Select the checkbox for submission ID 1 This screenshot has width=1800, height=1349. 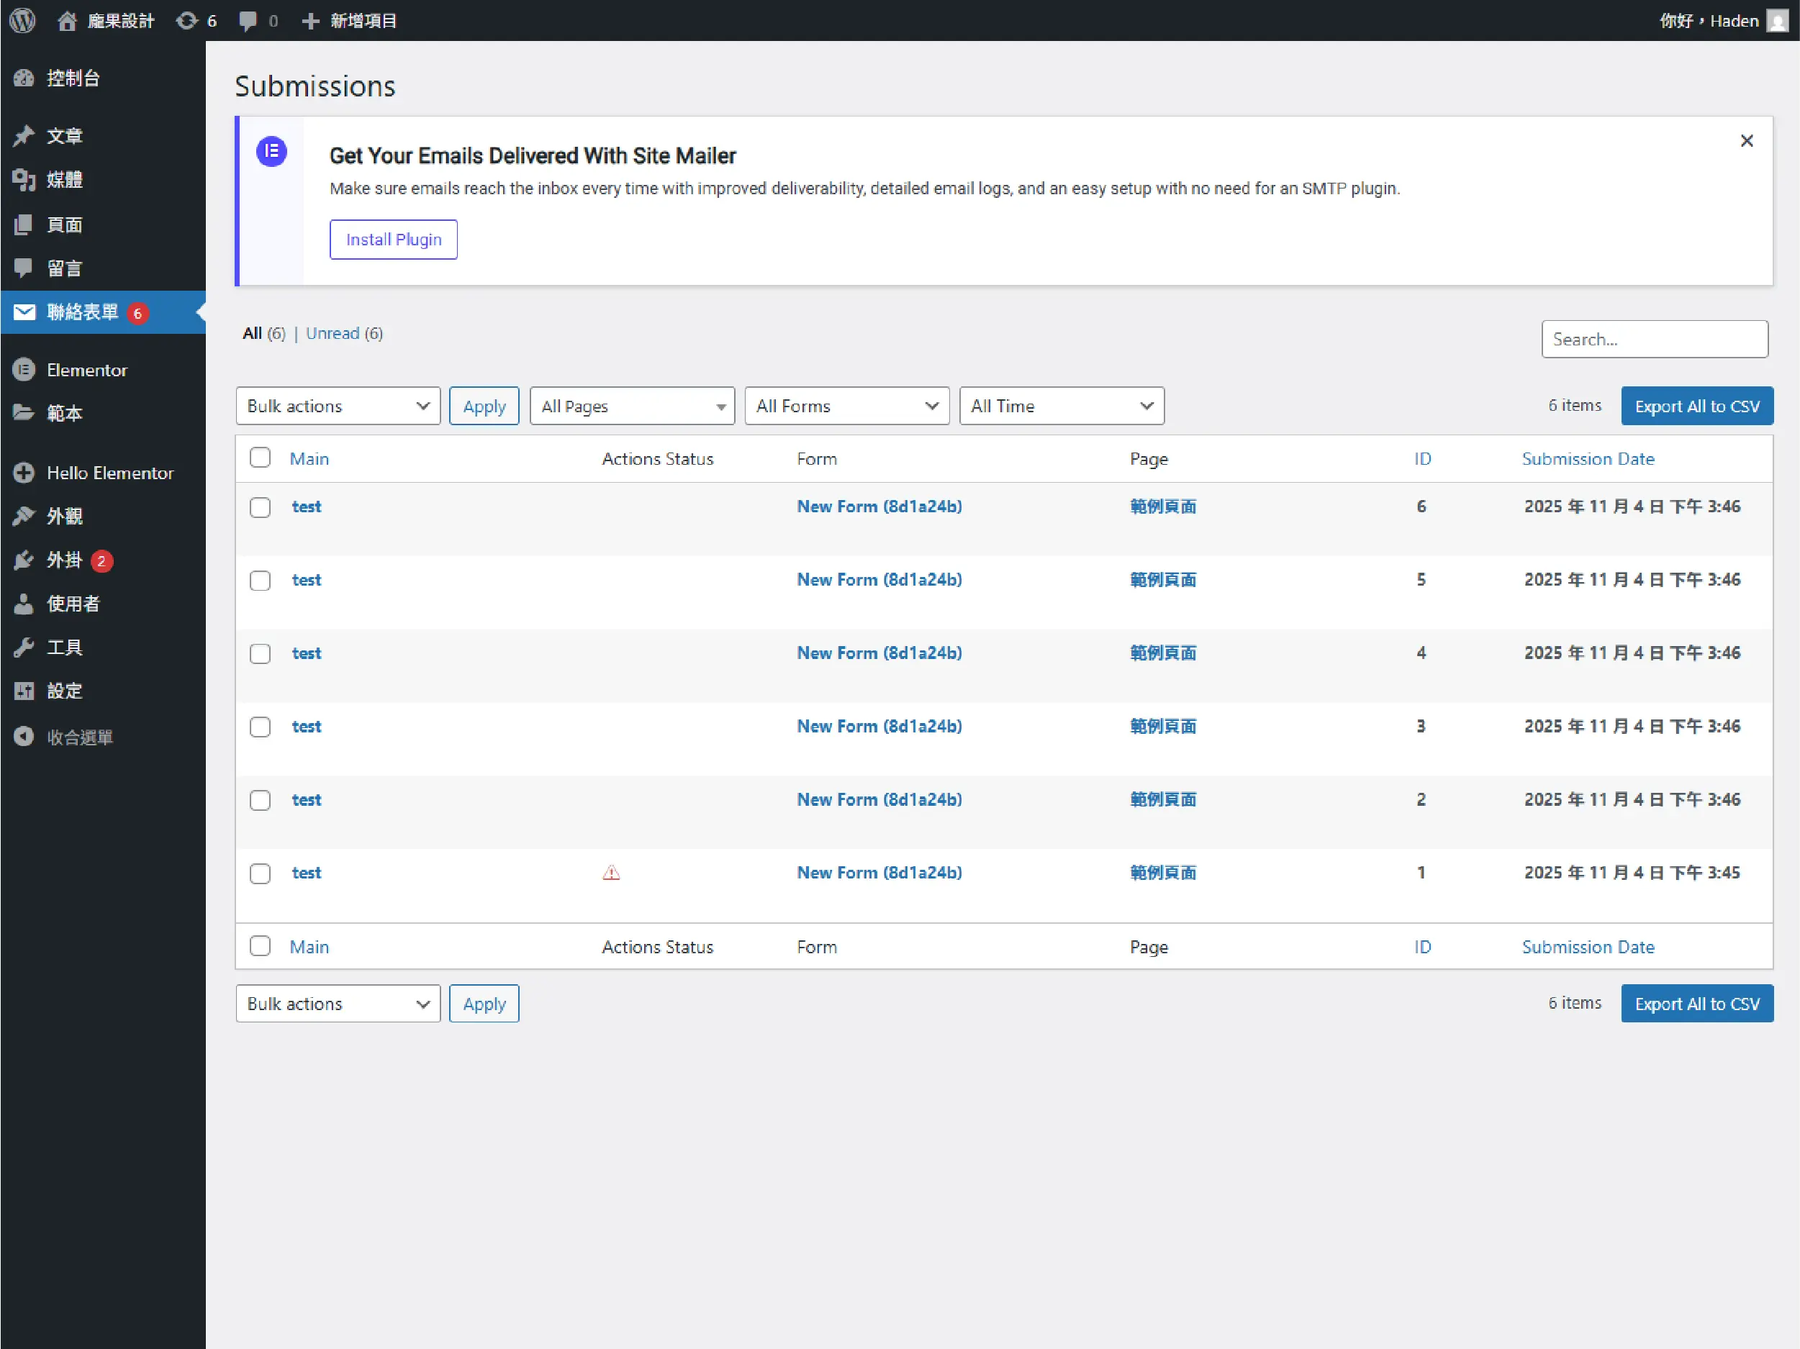[x=261, y=873]
